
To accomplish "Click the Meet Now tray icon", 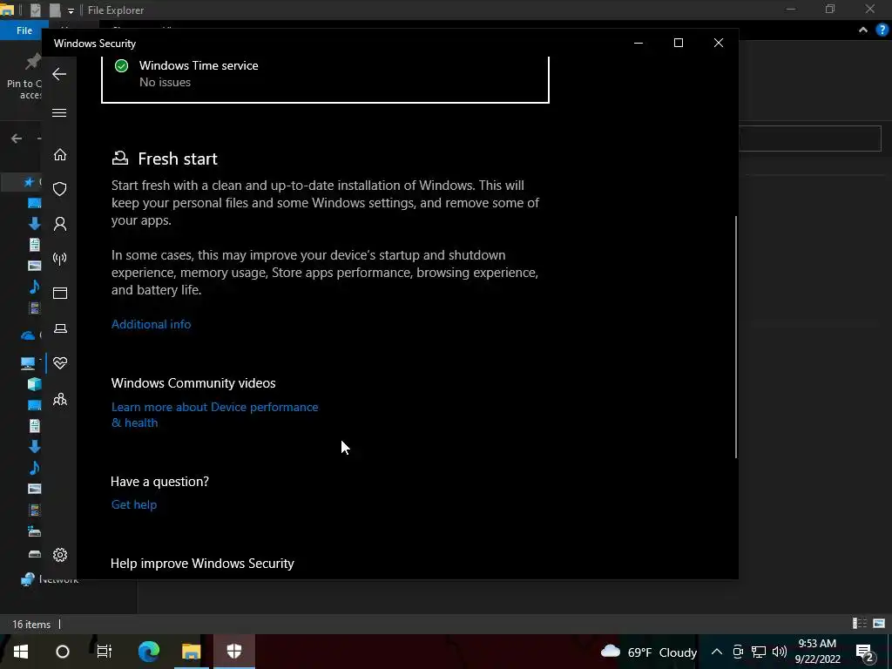I will (x=738, y=652).
